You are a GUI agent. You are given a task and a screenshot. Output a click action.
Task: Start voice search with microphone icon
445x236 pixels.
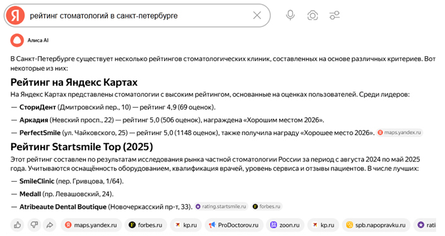pyautogui.click(x=290, y=15)
